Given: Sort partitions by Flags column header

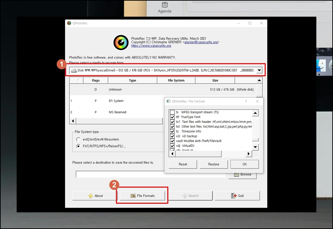Looking at the screenshot, I should pos(96,80).
